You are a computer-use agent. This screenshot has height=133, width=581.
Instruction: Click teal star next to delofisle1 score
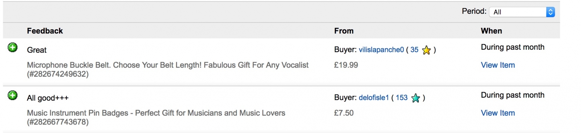tap(416, 98)
